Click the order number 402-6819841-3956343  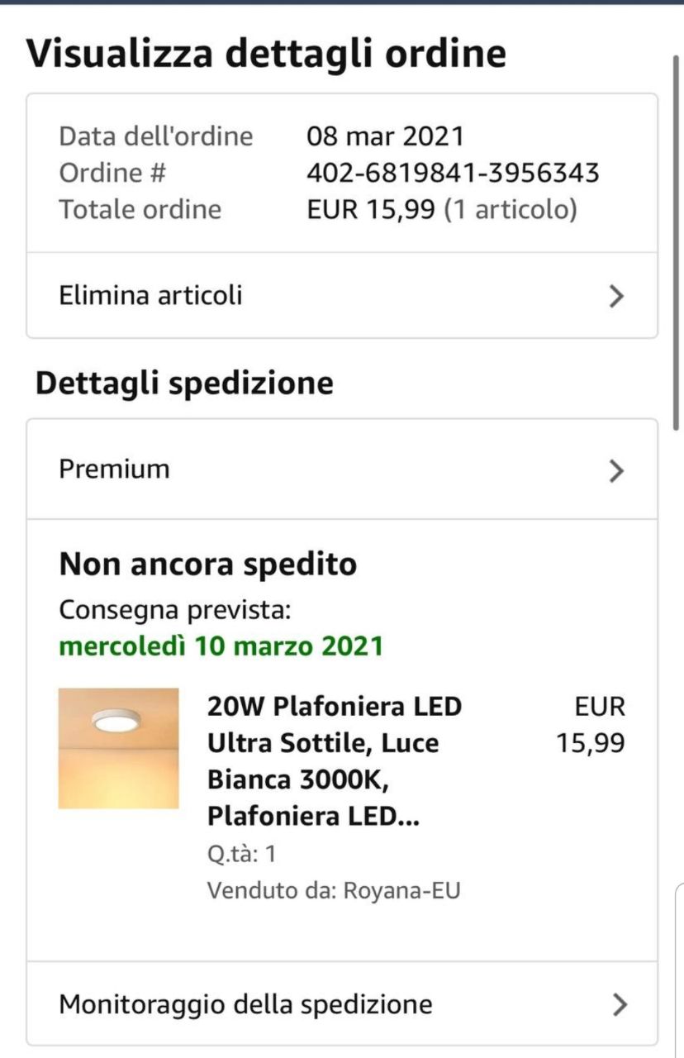(453, 173)
